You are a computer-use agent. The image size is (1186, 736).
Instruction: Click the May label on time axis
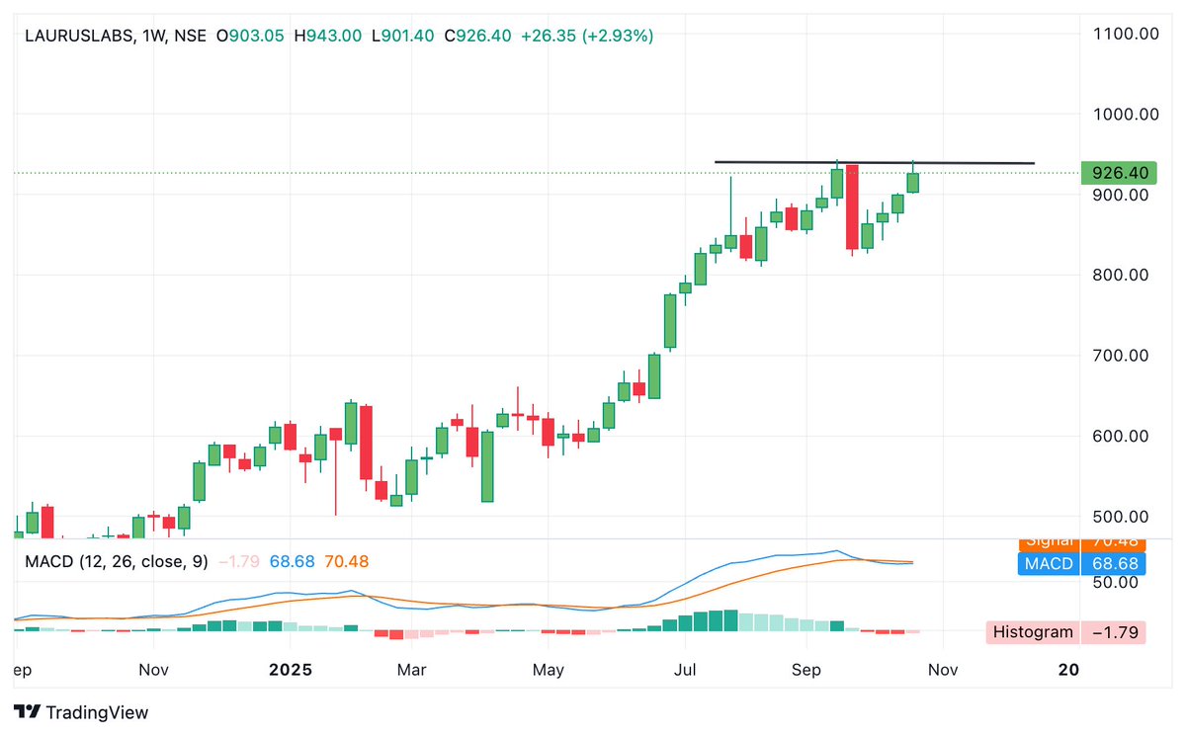[548, 670]
